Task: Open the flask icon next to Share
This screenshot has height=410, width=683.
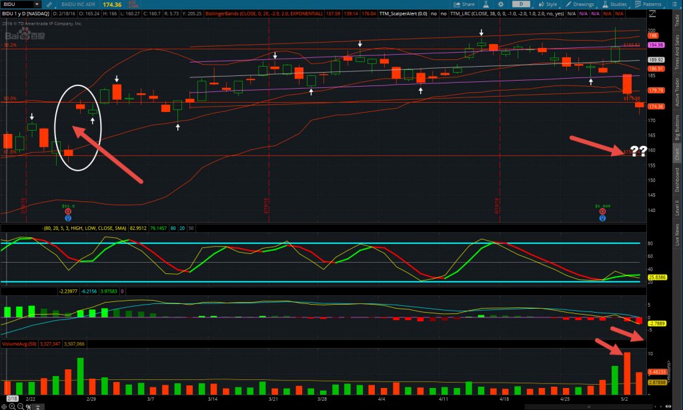Action: 486,5
